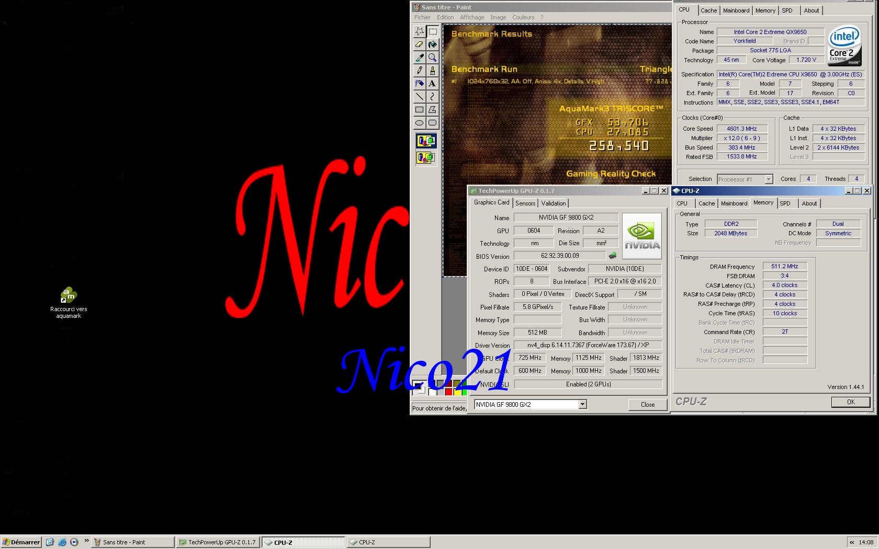Switch to Sans titre - Paint taskbar button
The width and height of the screenshot is (879, 549).
132,542
